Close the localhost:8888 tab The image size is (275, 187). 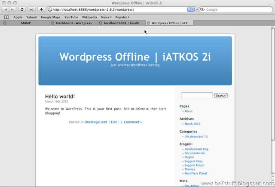point(101,23)
